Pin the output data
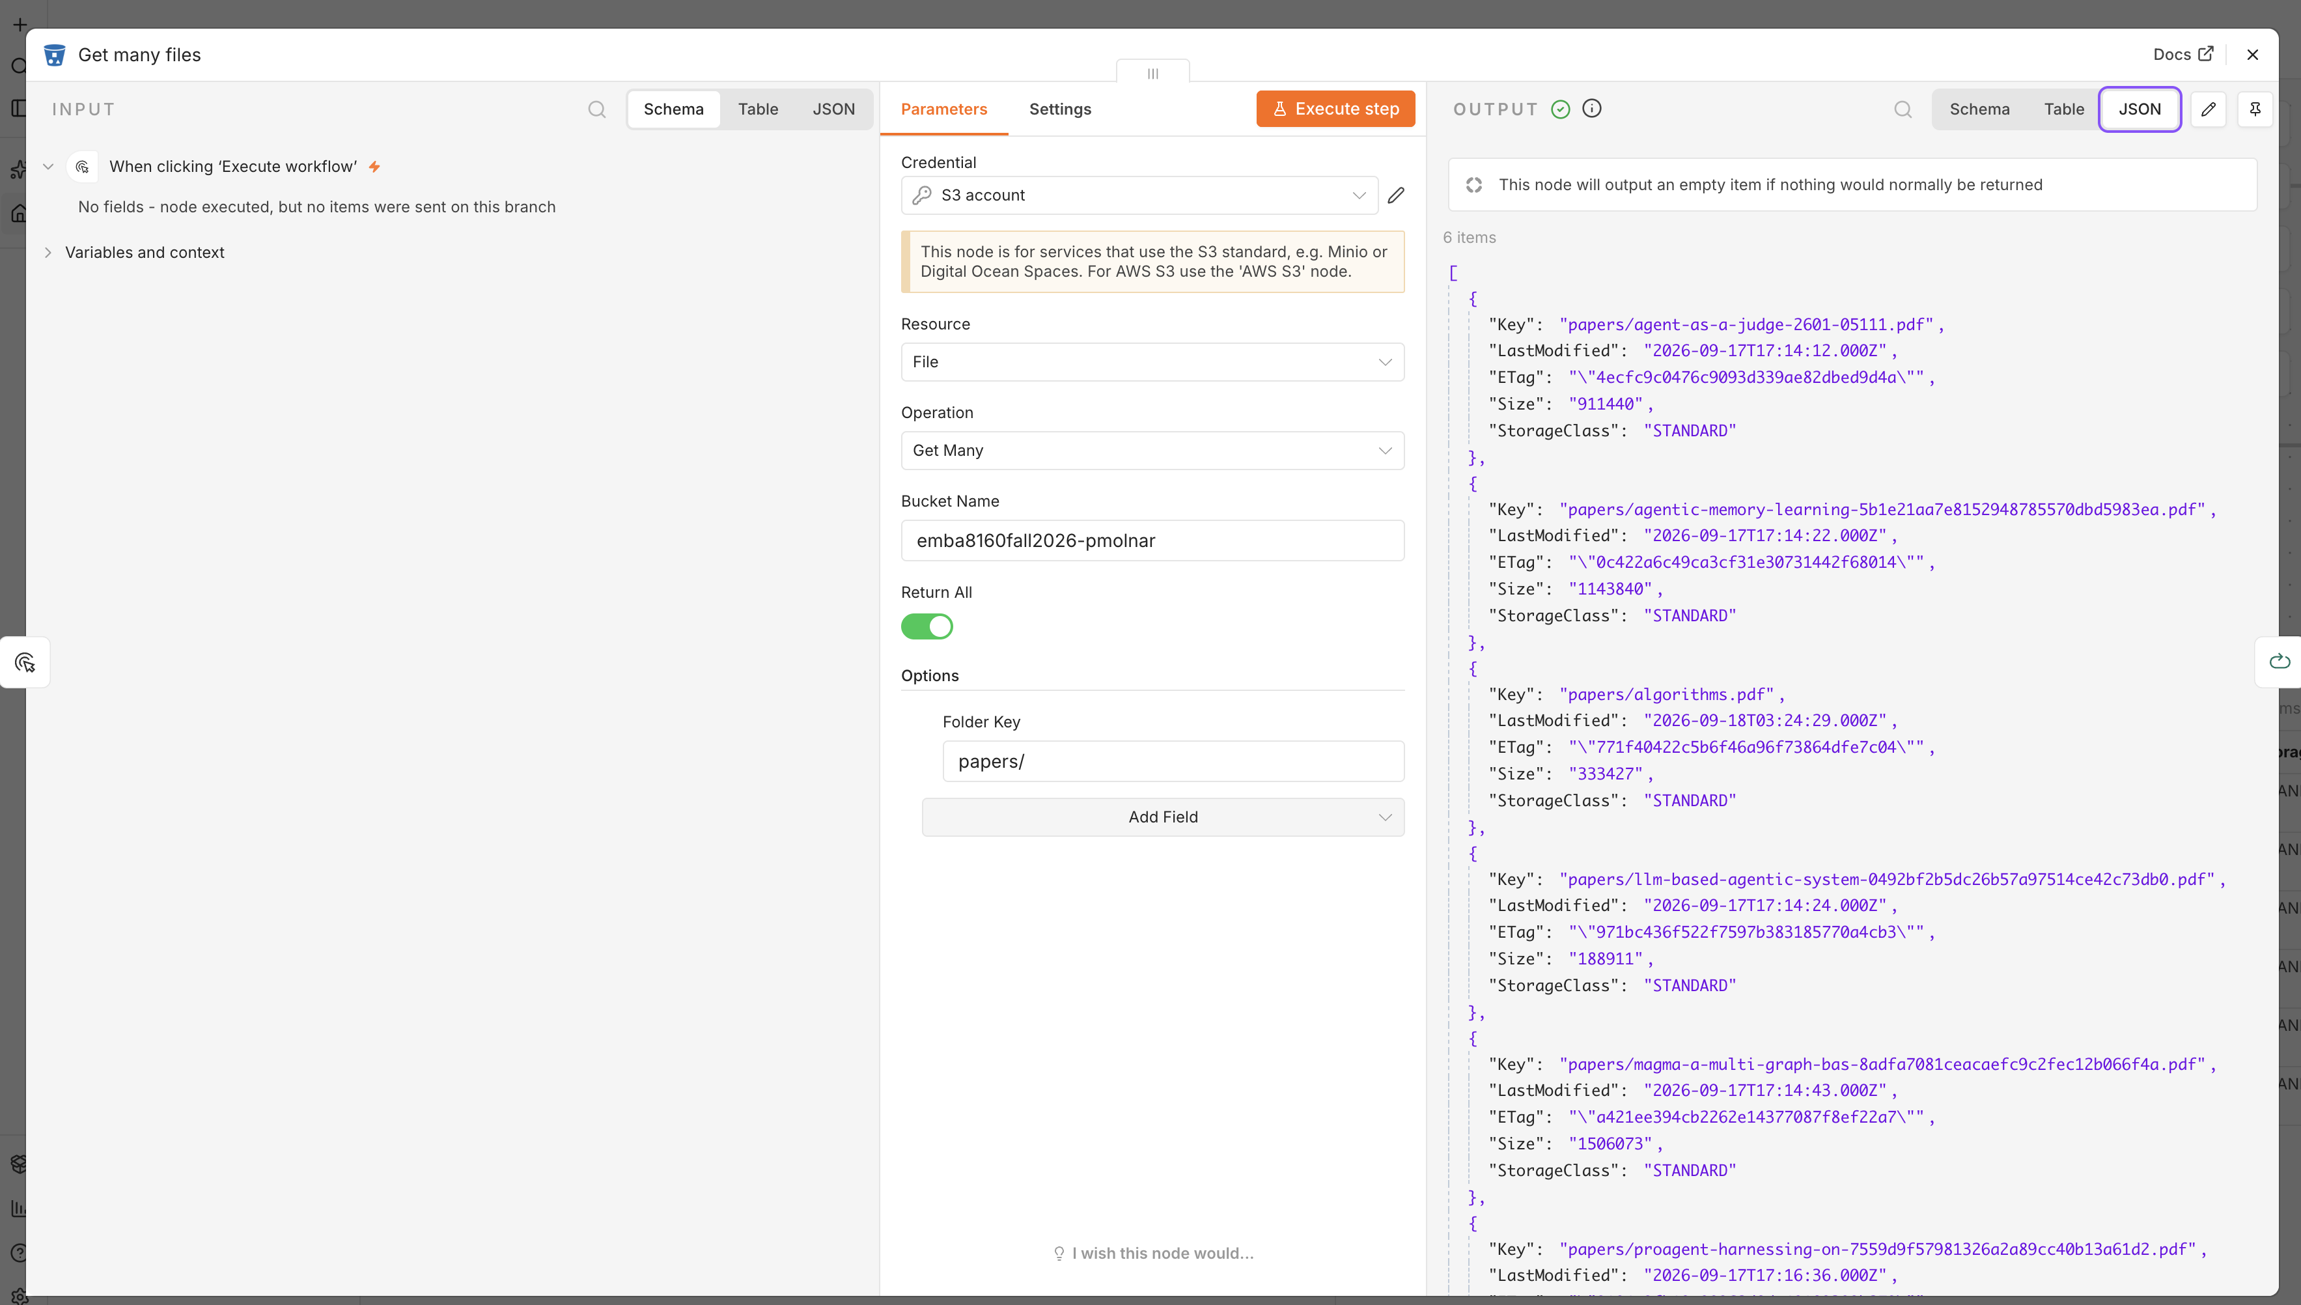Screen dimensions: 2301x1305 coord(2255,109)
